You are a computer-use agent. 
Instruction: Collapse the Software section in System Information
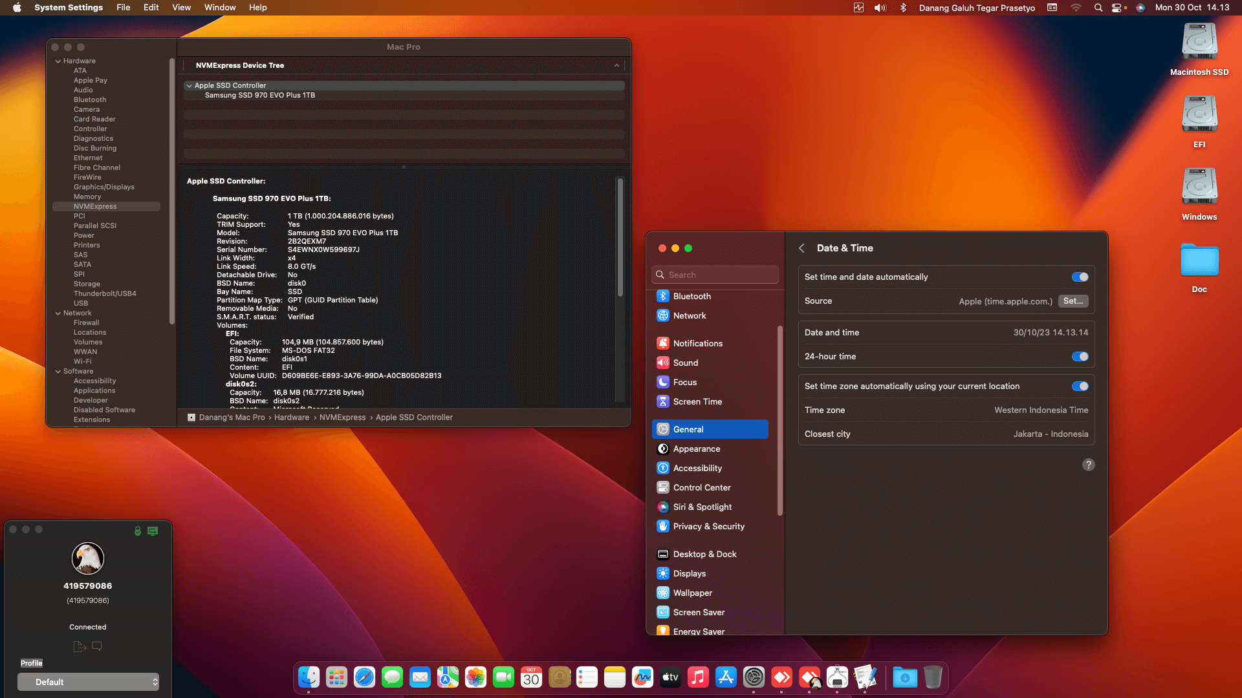[58, 372]
